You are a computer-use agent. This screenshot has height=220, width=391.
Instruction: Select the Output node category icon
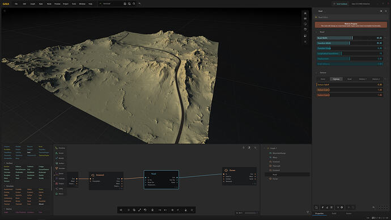click(57, 184)
